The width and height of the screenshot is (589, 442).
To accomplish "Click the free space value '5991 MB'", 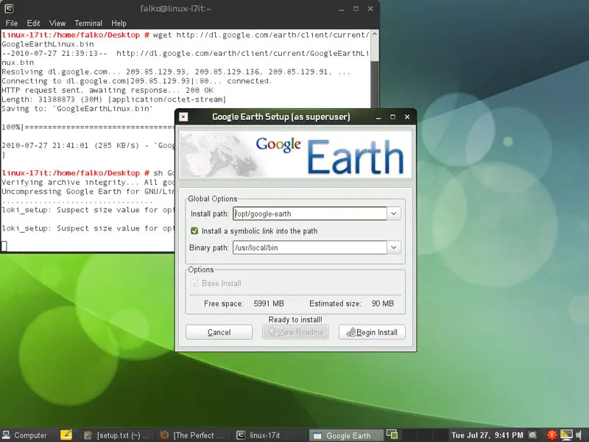I will (x=269, y=304).
